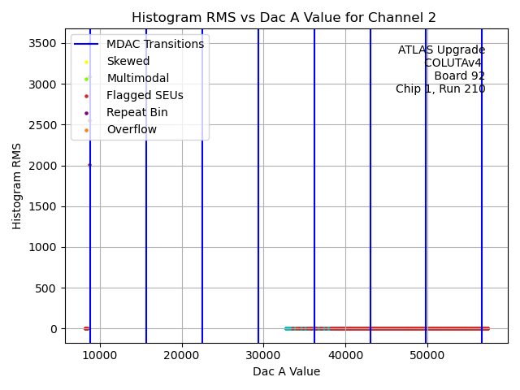Click the orange Overflow legend marker

(87, 130)
